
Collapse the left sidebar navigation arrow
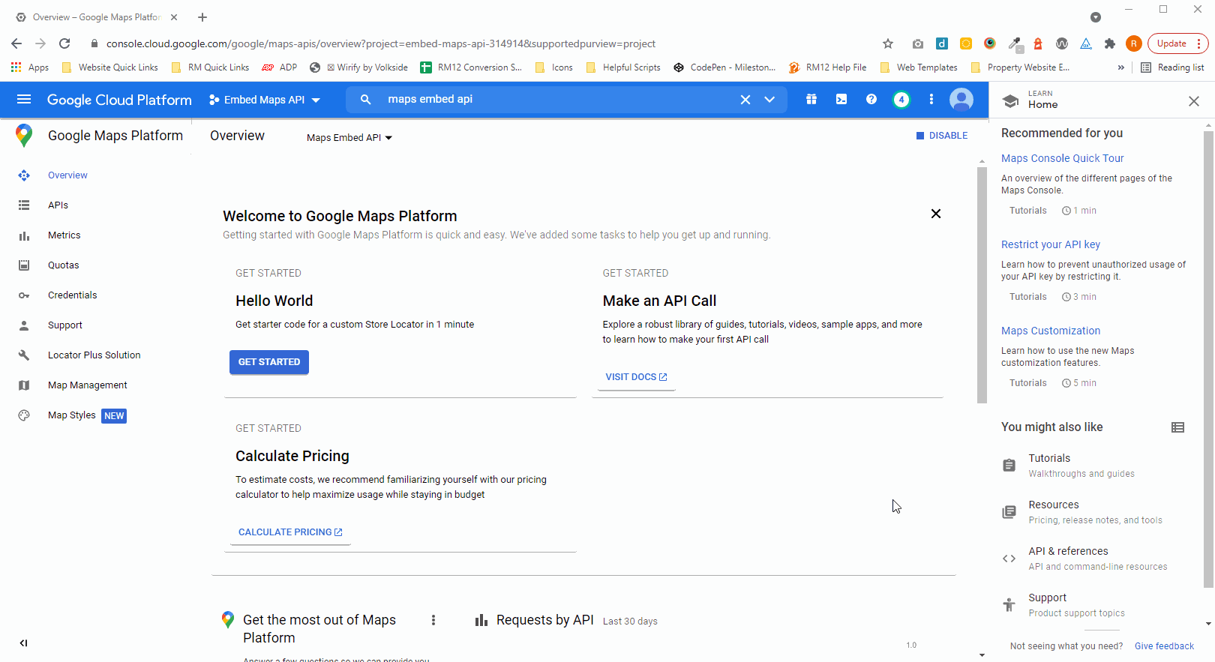click(23, 643)
